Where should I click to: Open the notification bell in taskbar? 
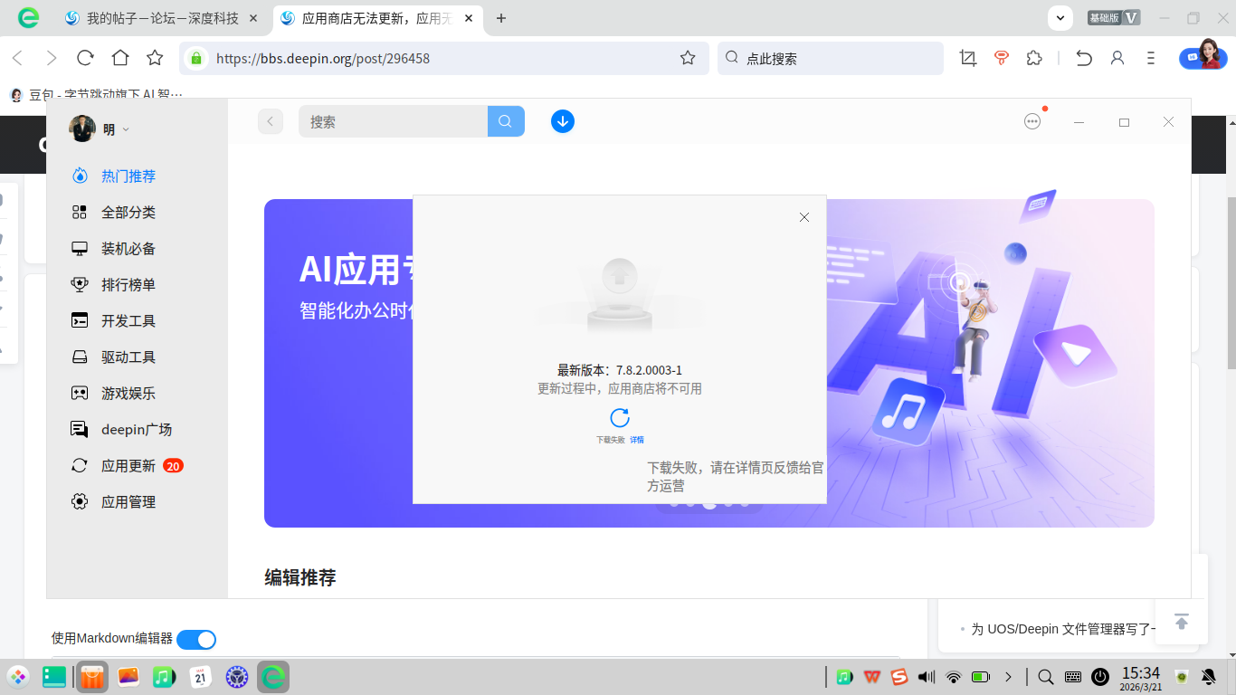pos(1208,677)
